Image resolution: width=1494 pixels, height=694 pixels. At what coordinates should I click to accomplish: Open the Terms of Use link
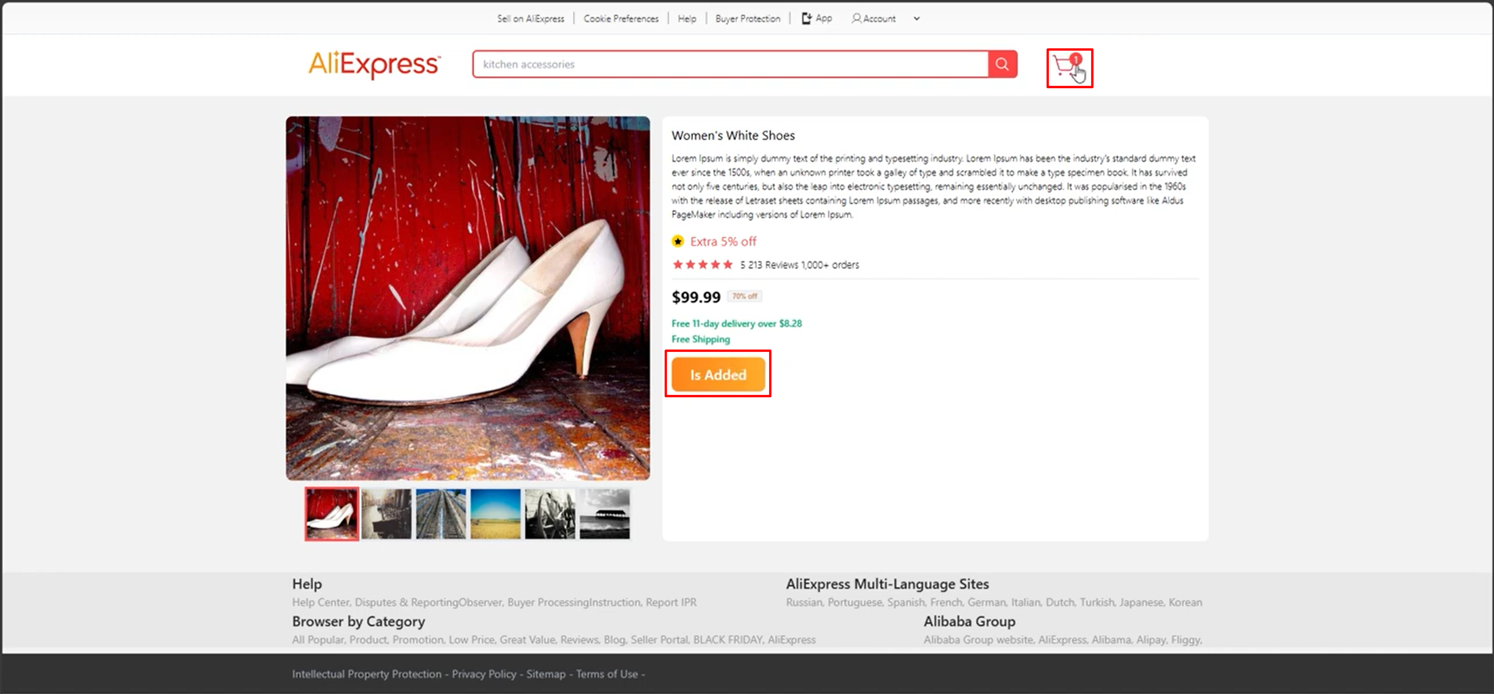coord(607,674)
